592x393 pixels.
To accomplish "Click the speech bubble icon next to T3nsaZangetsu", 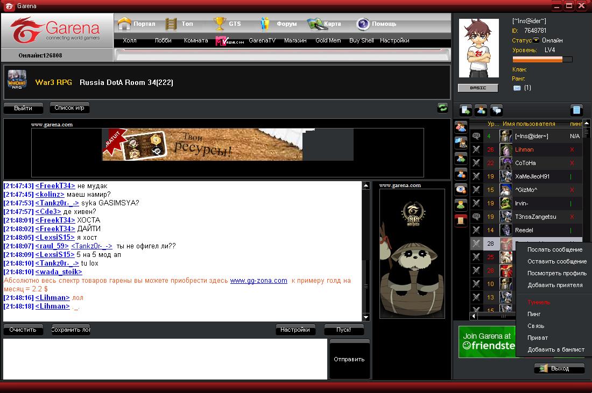I will coord(476,217).
